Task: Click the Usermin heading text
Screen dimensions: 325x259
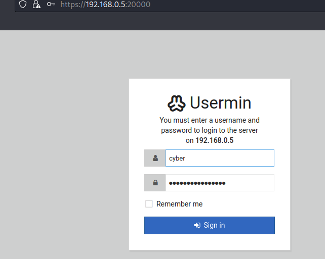Action: point(221,102)
